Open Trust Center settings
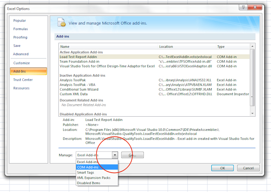 [x=23, y=80]
